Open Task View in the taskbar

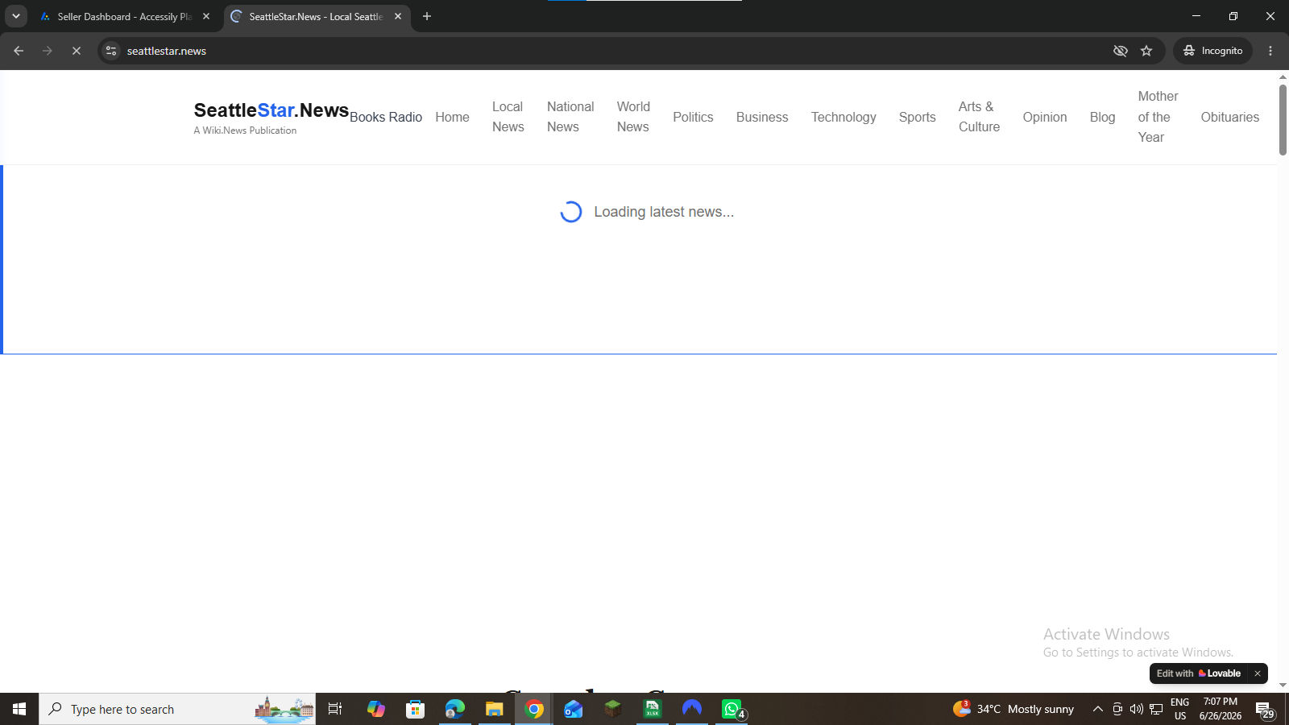335,709
